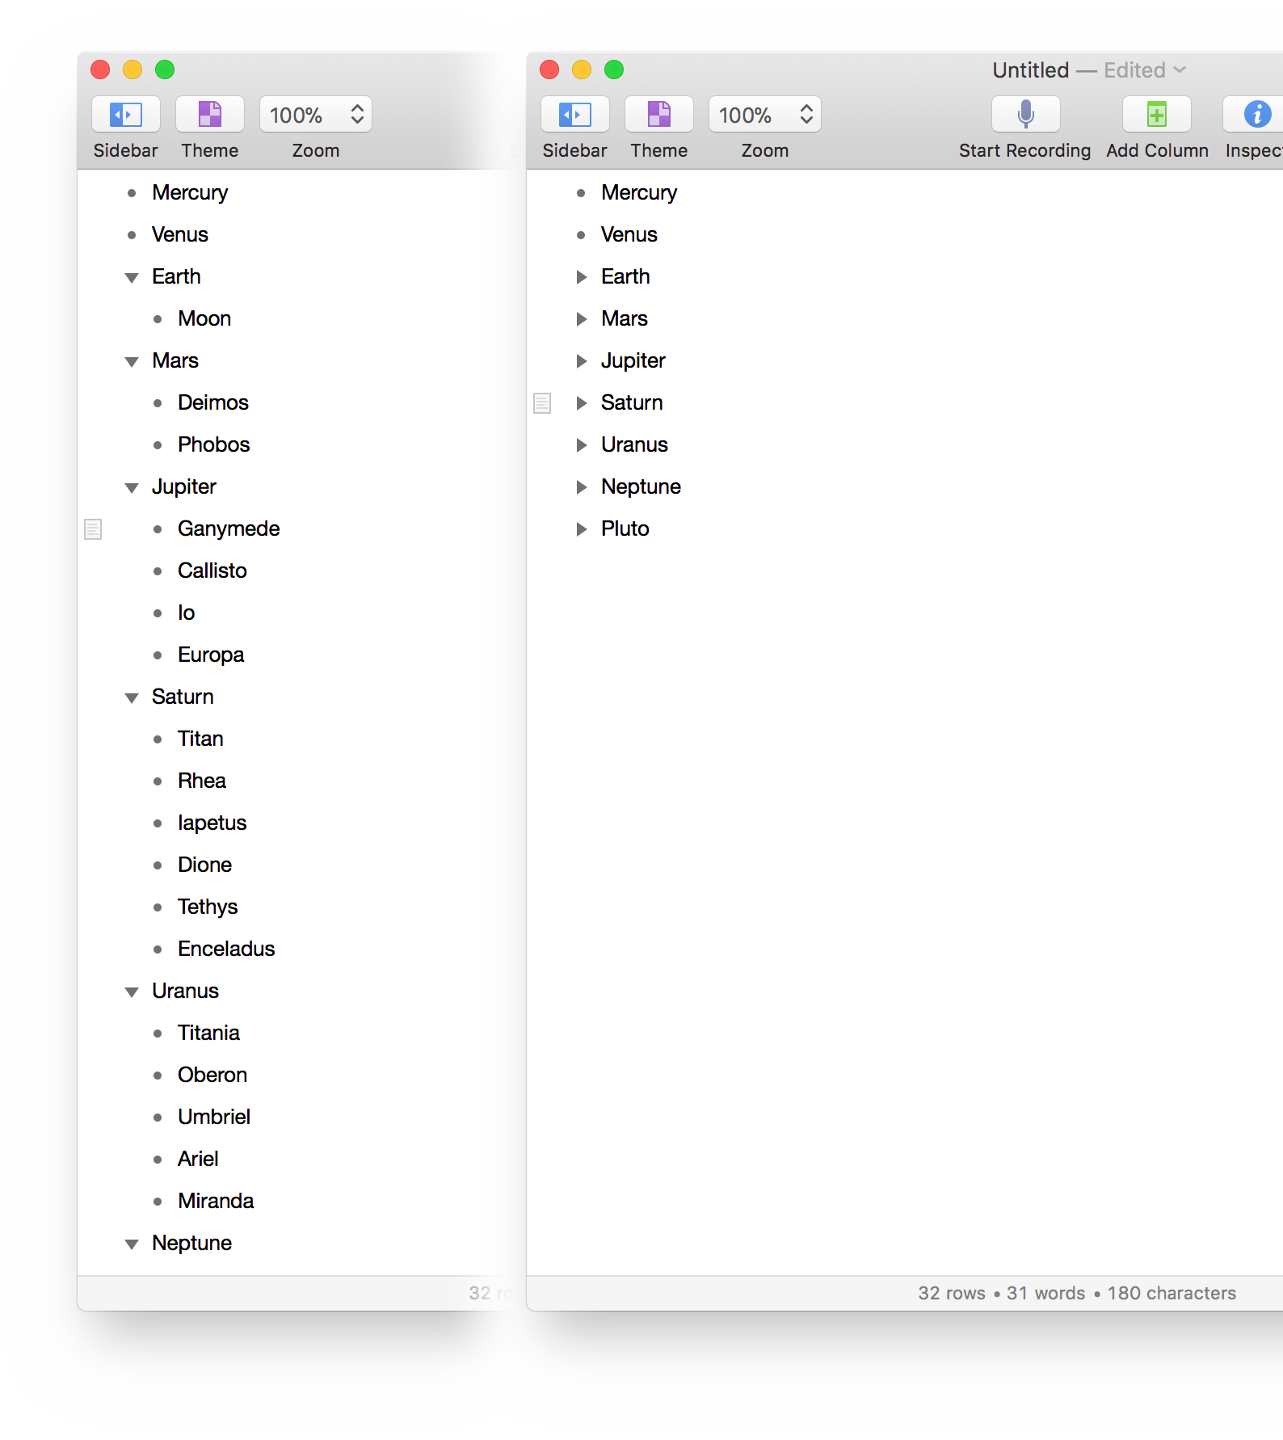Click note icon beside Saturn in right window
Screen dimensions: 1283x1440
tap(542, 403)
